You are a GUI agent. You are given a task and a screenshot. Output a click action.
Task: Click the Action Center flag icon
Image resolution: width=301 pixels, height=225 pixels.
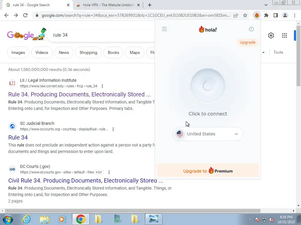tap(257, 220)
